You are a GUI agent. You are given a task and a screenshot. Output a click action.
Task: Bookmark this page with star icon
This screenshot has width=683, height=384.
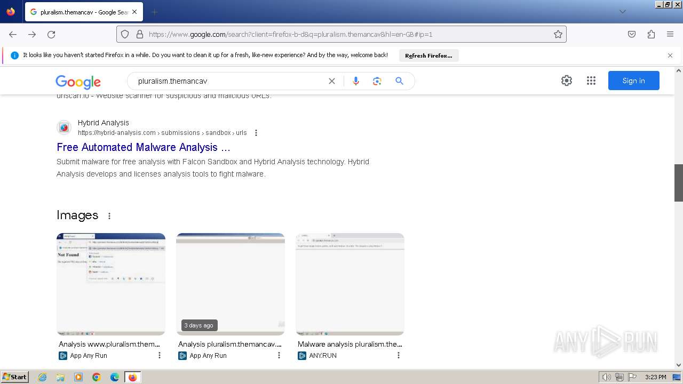[558, 34]
